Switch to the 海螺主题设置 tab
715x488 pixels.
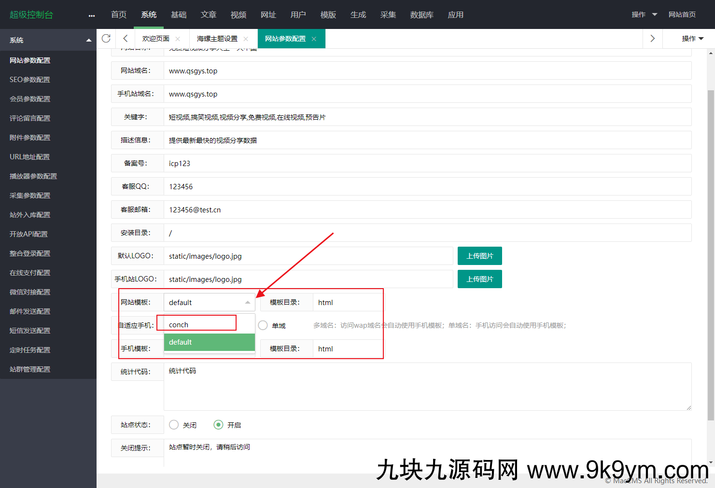[x=217, y=39]
